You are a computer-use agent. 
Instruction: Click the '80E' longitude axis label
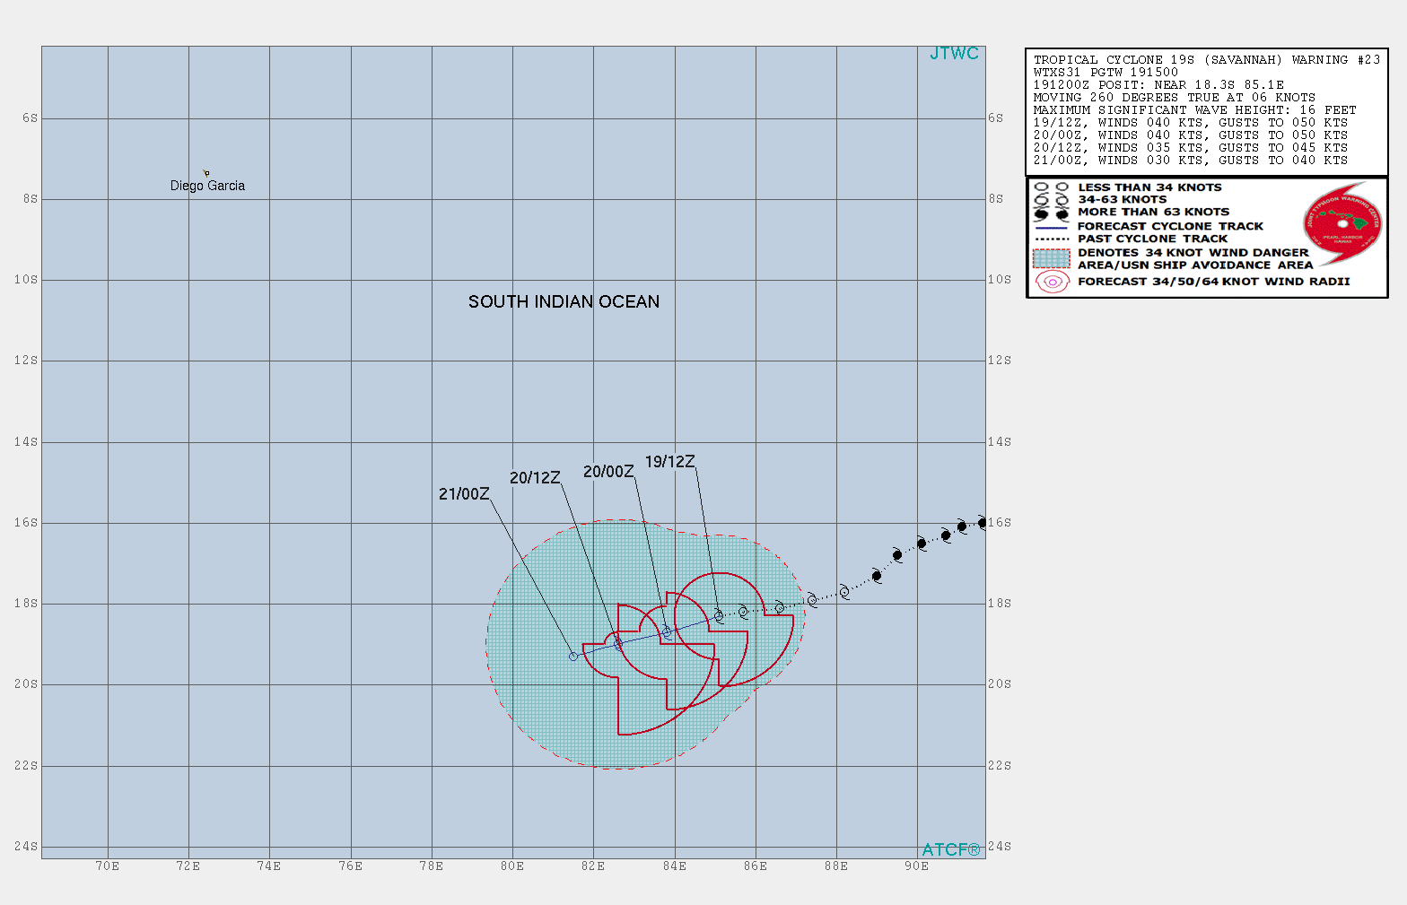click(512, 866)
